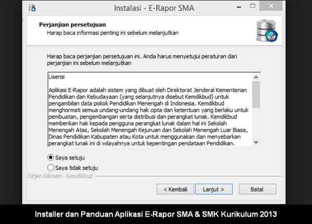Click the caption "Installer dan Panduan Aplikasi E-Rapor"
The height and width of the screenshot is (224, 312).
click(156, 214)
